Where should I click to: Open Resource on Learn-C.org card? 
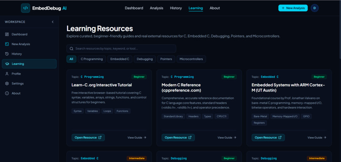click(x=88, y=137)
